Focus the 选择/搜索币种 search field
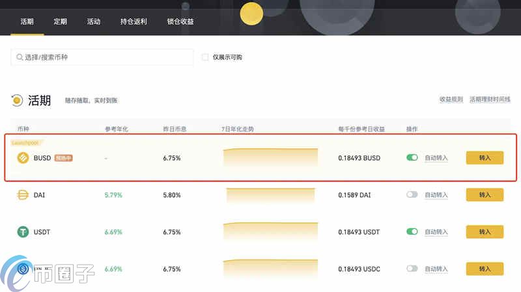The image size is (521, 292). coord(102,57)
